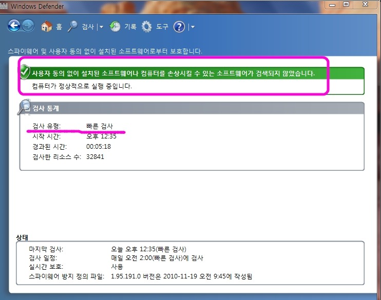Image resolution: width=381 pixels, height=300 pixels.
Task: Click the Back navigation arrow button
Action: [x=14, y=26]
